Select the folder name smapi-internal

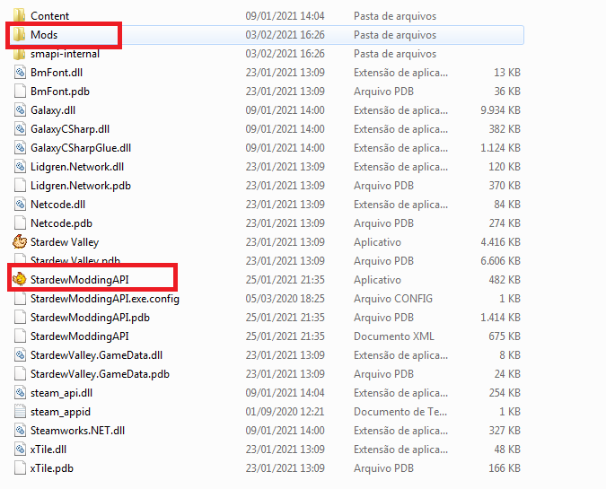[65, 54]
